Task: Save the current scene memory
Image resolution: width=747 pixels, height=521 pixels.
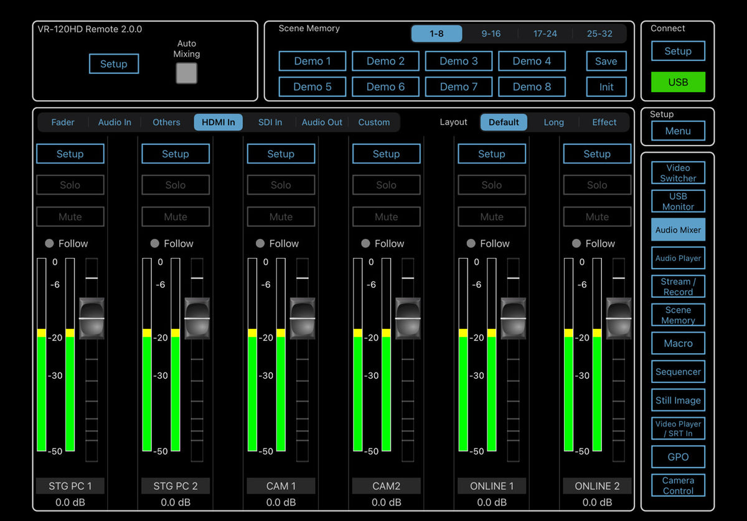Action: click(606, 61)
